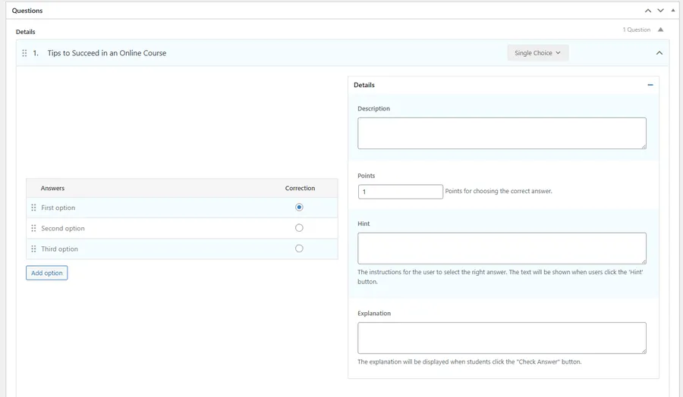Collapse all questions triangle next to 1 Question
The height and width of the screenshot is (397, 683).
pos(660,30)
